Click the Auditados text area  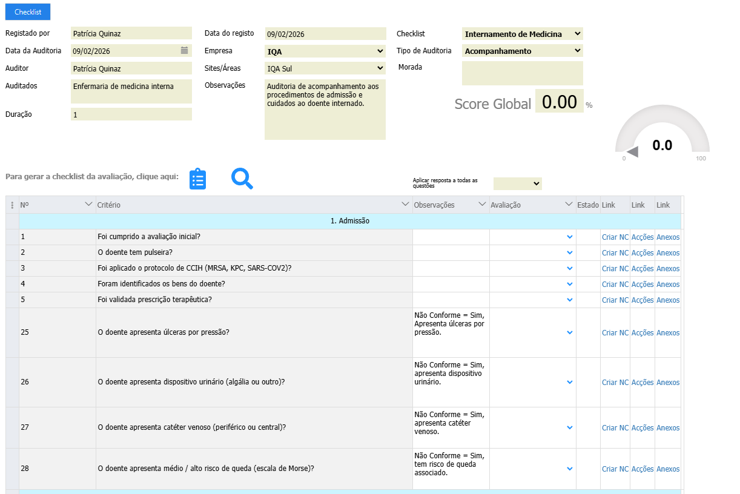coord(131,91)
